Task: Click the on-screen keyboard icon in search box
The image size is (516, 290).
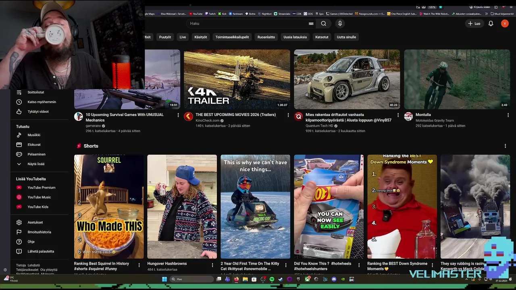Action: point(311,23)
